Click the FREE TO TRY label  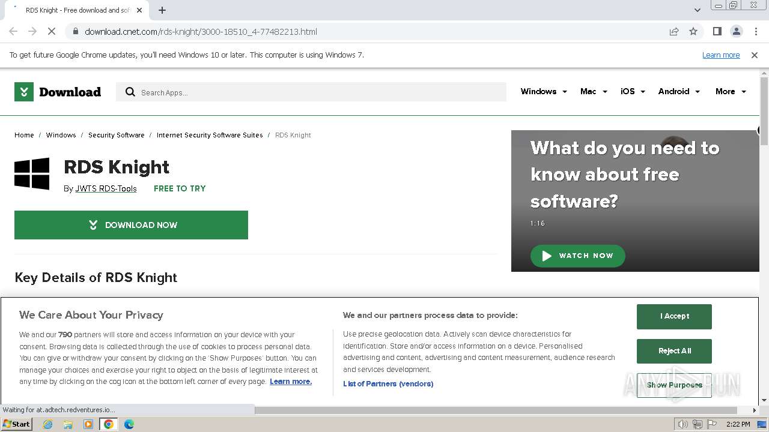pyautogui.click(x=180, y=188)
